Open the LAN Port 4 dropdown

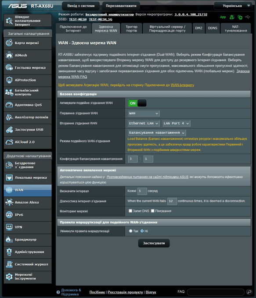click(176, 123)
